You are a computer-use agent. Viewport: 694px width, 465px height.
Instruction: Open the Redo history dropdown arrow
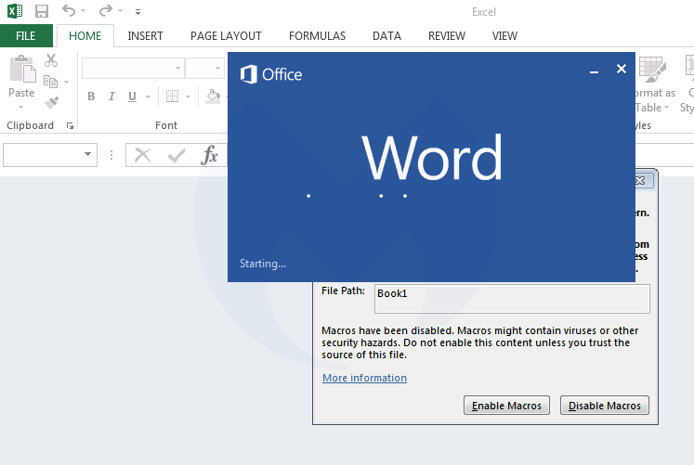tap(120, 11)
